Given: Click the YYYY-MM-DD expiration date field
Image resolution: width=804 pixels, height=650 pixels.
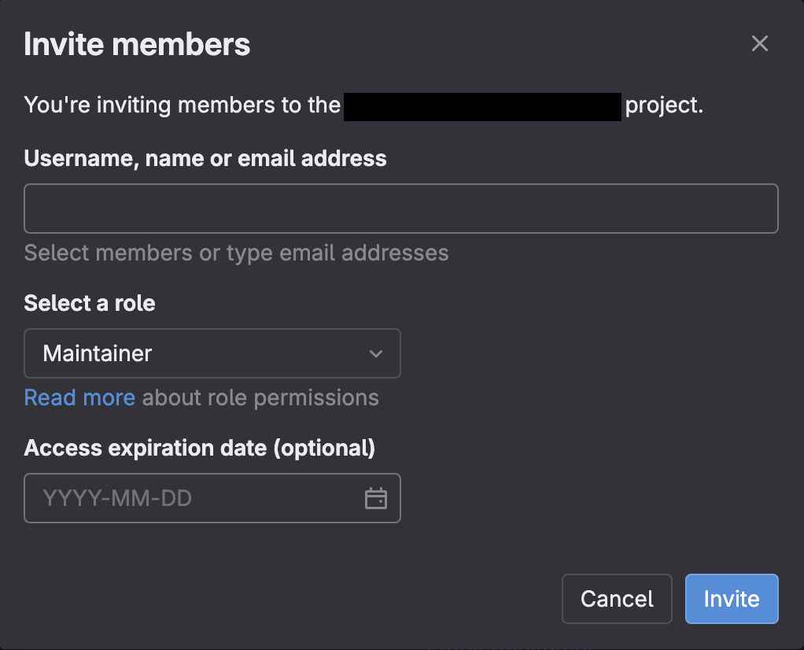Looking at the screenshot, I should point(212,498).
